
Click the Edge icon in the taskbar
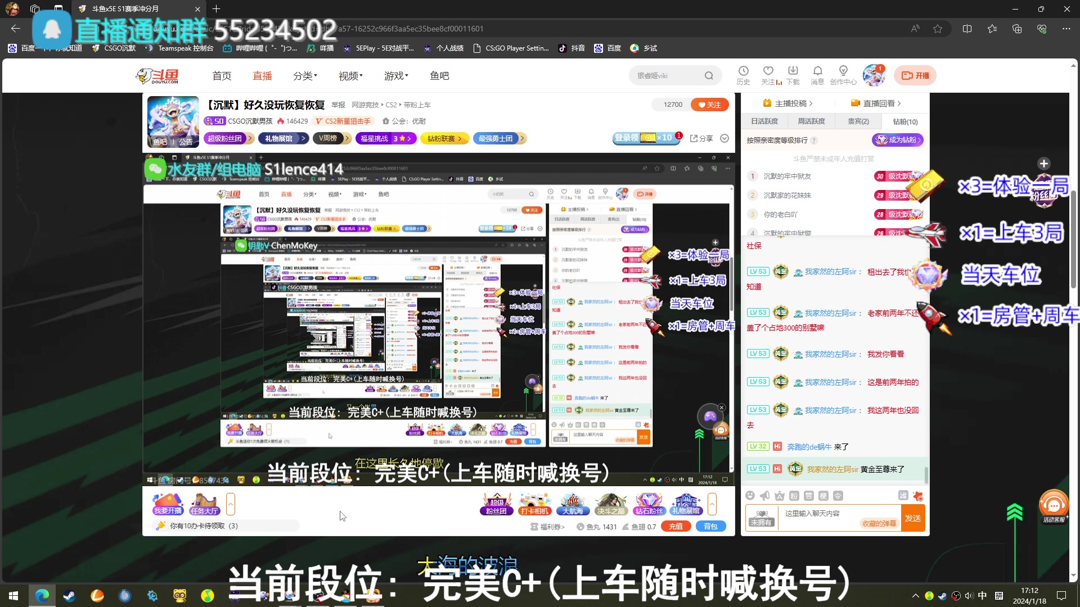point(42,595)
